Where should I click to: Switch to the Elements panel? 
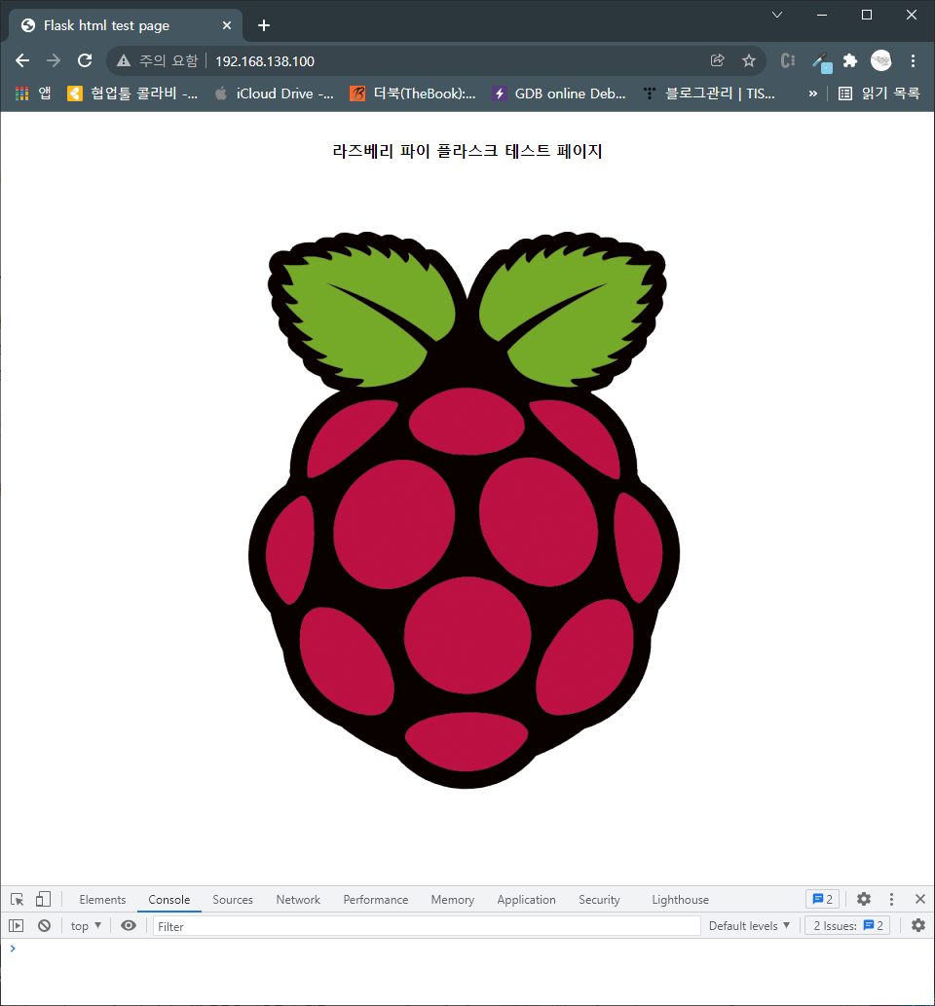(x=102, y=900)
